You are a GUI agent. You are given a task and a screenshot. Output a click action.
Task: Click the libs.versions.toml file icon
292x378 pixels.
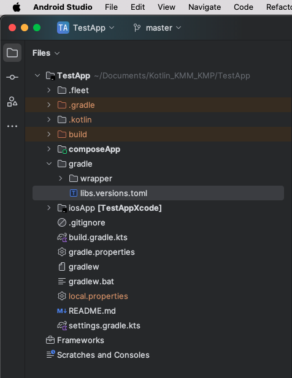[x=74, y=193]
